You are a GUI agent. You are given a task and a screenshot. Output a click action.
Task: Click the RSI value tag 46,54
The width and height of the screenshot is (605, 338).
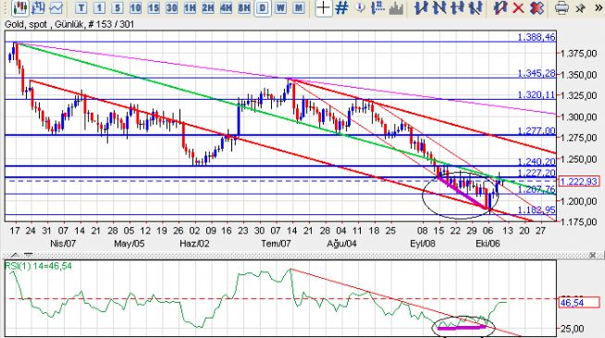578,303
